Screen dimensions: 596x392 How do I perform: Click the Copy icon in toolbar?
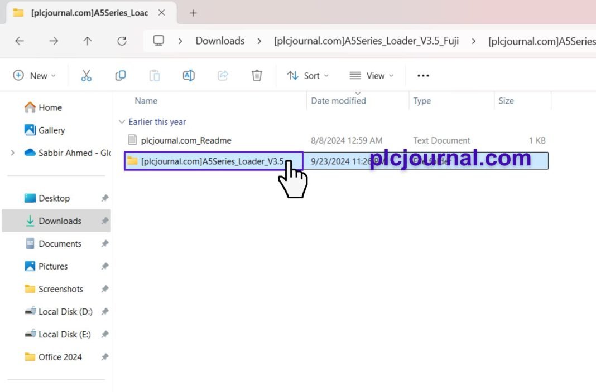click(120, 76)
